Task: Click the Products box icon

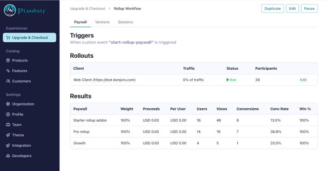Action: click(x=8, y=61)
